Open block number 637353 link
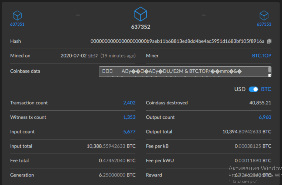 coord(264,24)
